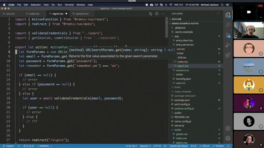Open macOS Control Center icon

pyautogui.click(x=227, y=5)
